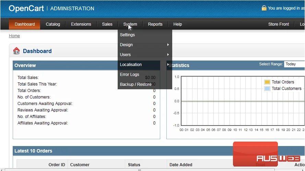Click the Total Orders label in Overview

(29, 91)
